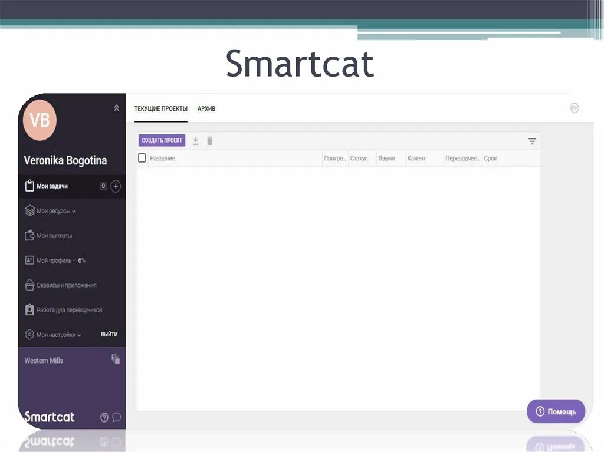
Task: Sort by Переводчес... column header
Action: pyautogui.click(x=462, y=159)
